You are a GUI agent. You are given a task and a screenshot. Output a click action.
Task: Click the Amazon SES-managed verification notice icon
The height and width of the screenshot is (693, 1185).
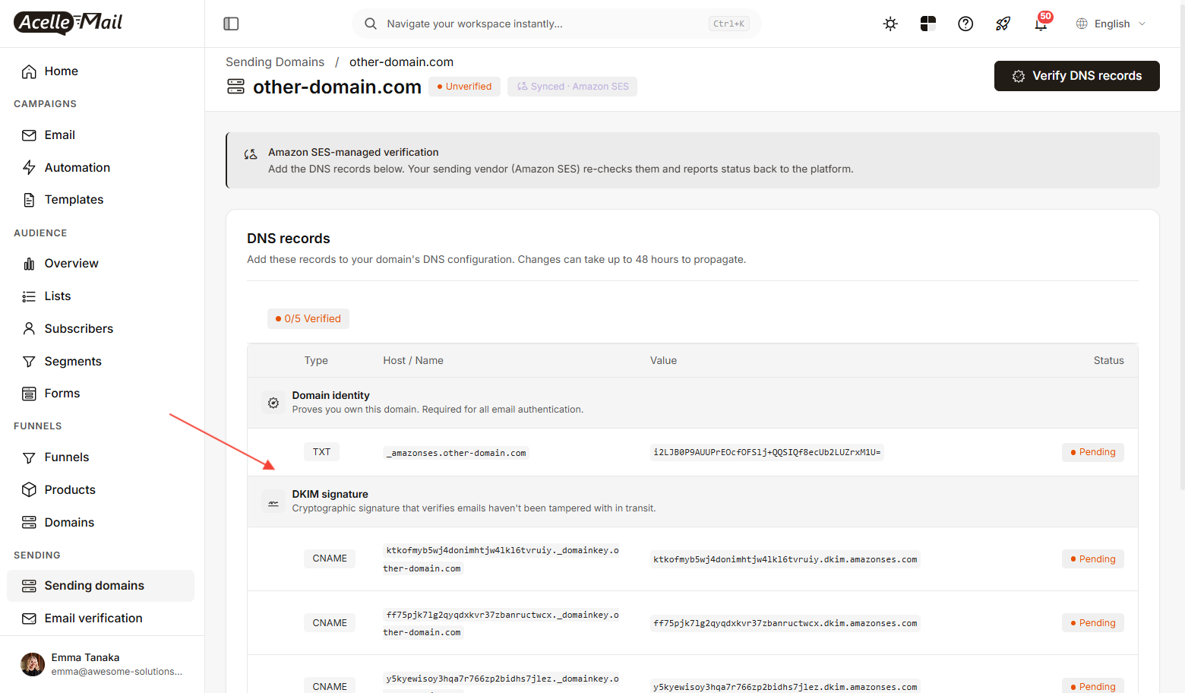251,154
